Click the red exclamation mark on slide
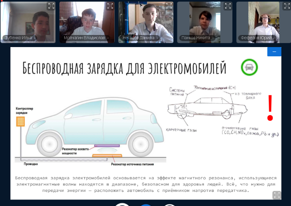Viewport: 291px width, 206px height. (270, 108)
